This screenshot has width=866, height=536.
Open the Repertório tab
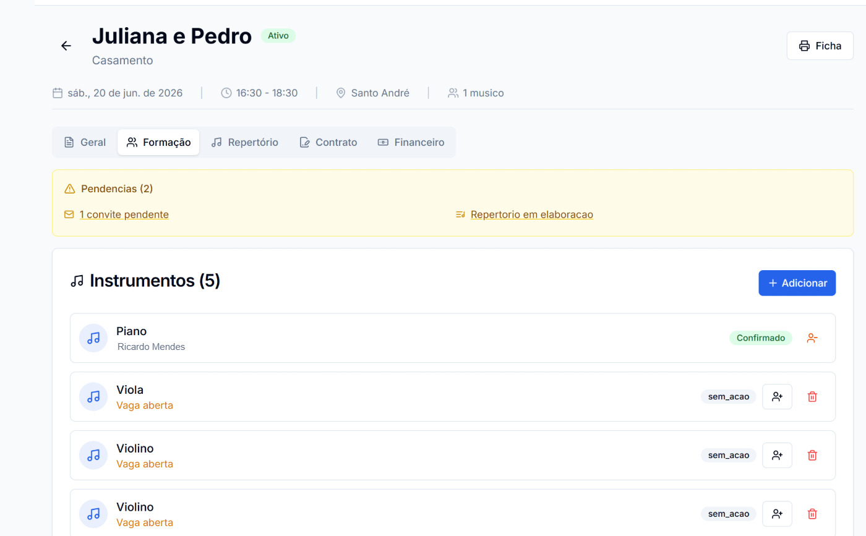245,142
